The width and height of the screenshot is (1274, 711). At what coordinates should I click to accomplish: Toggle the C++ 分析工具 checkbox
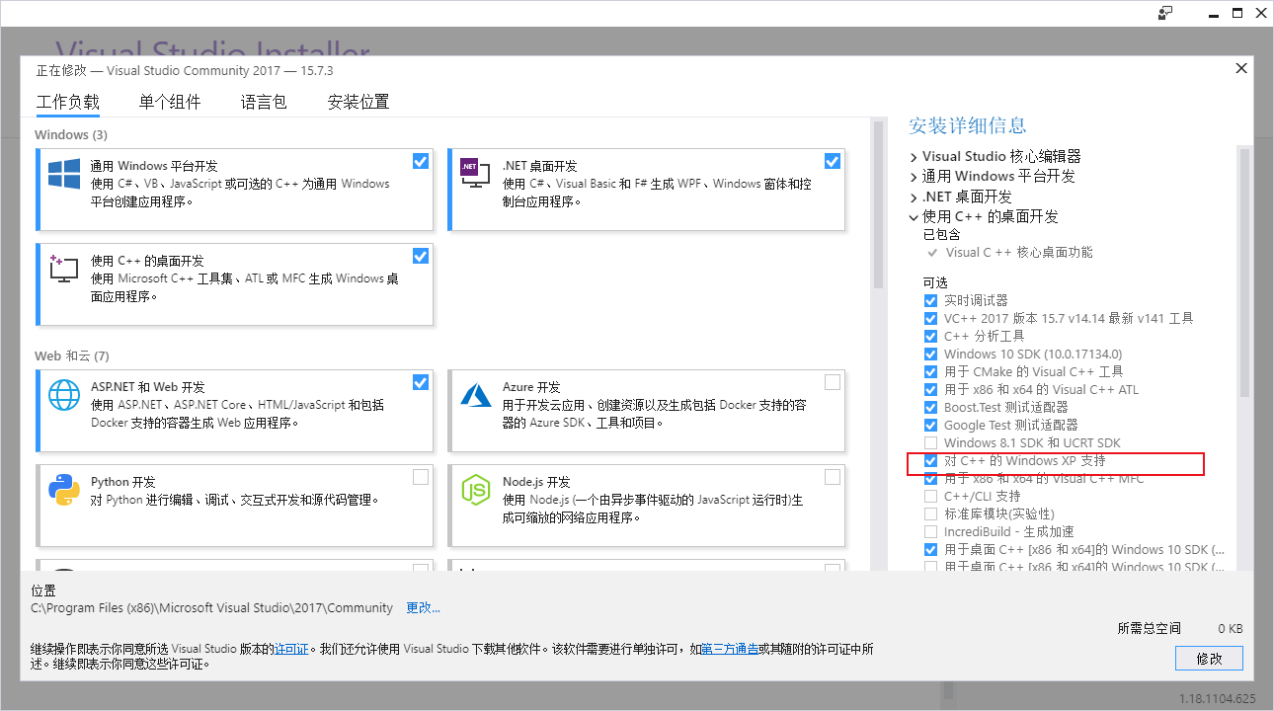pyautogui.click(x=930, y=336)
